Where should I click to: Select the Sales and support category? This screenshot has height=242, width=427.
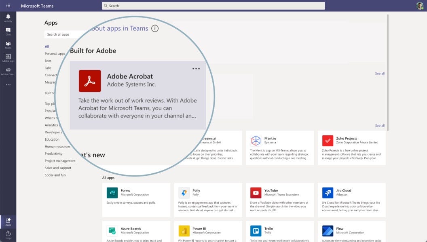click(x=58, y=168)
